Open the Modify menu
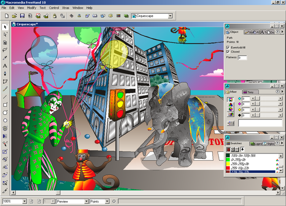The image size is (286, 206). [x=31, y=8]
